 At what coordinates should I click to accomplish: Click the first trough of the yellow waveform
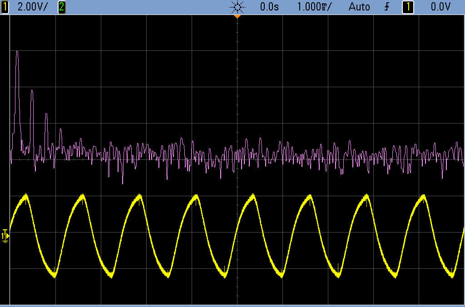pyautogui.click(x=54, y=275)
